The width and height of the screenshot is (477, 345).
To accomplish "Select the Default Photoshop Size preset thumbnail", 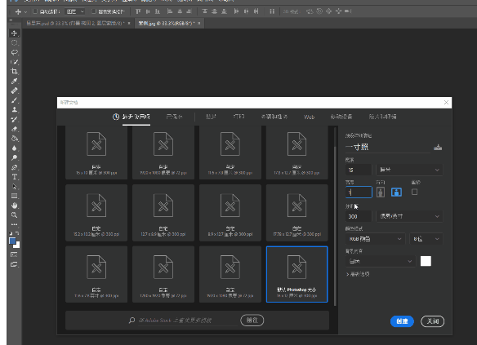I will (x=297, y=274).
